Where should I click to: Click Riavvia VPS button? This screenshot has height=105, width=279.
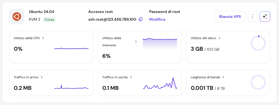[x=230, y=17]
